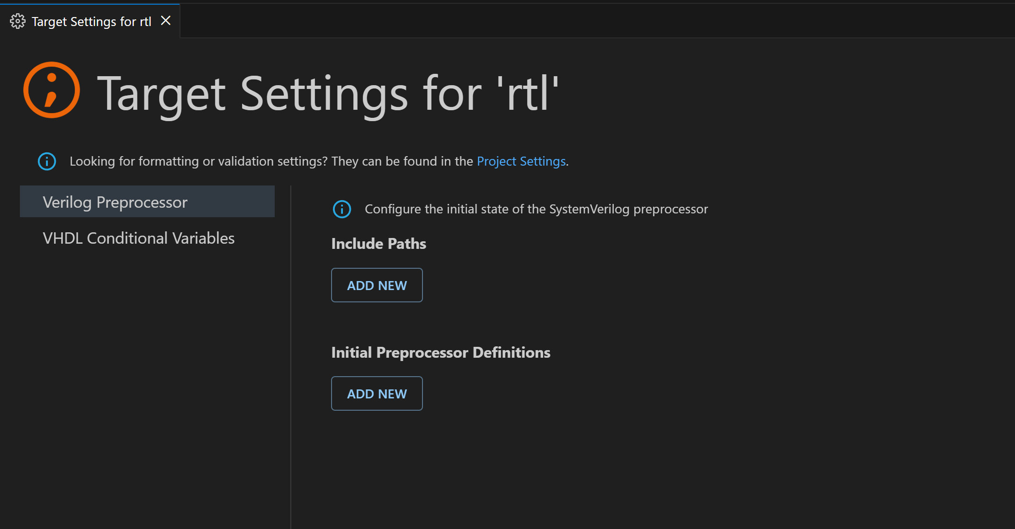The height and width of the screenshot is (529, 1015).
Task: Select the 'Target Settings for rtl' tab
Action: click(x=91, y=22)
